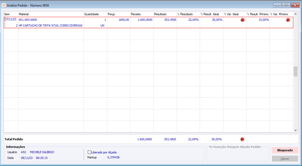Image resolution: width=302 pixels, height=166 pixels.
Task: Click the Total Pedido 1.600,0000 value
Action: click(x=145, y=139)
